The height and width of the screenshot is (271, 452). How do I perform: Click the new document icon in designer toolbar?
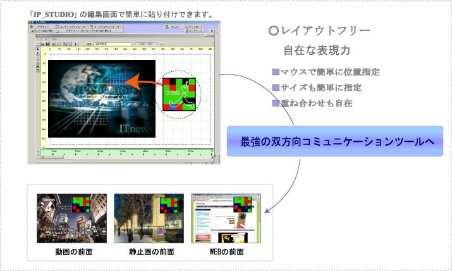click(x=38, y=44)
